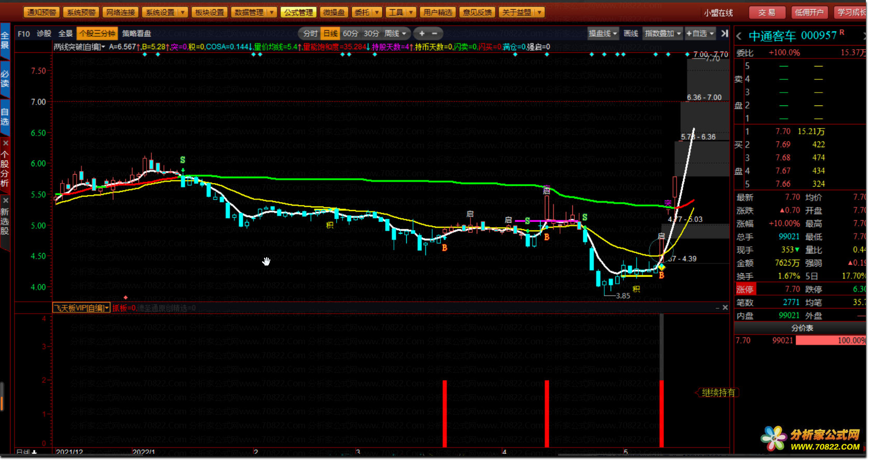Expand the 工具 dropdown arrow
Viewport: 869px width, 460px height.
(x=411, y=12)
